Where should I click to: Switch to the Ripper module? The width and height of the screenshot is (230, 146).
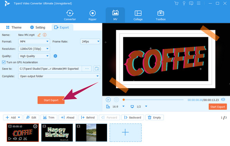(x=92, y=15)
